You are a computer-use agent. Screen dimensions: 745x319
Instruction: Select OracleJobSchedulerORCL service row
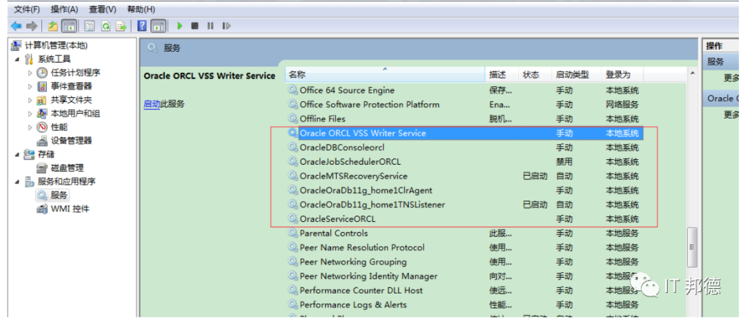point(465,162)
